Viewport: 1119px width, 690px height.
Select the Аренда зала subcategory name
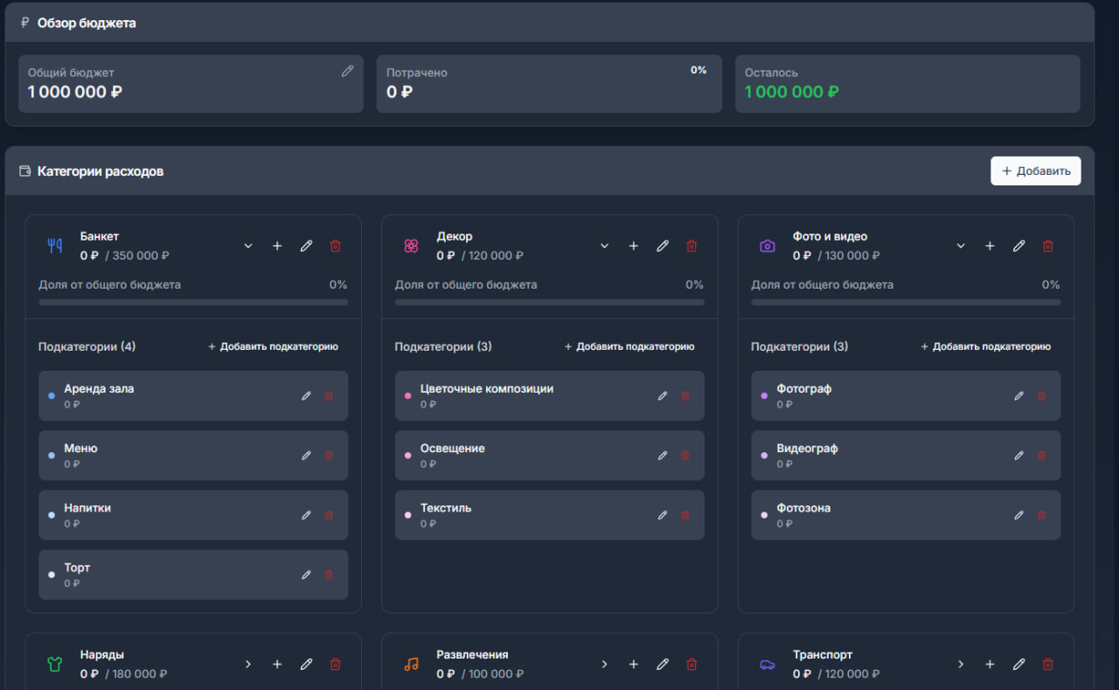(x=99, y=388)
